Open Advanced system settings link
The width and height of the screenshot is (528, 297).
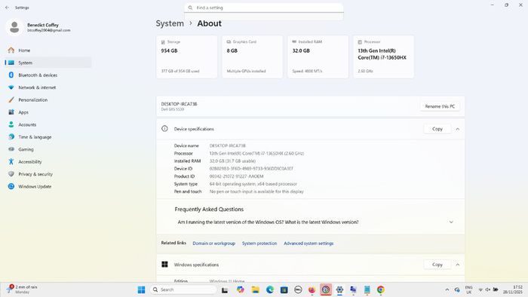[x=309, y=243]
